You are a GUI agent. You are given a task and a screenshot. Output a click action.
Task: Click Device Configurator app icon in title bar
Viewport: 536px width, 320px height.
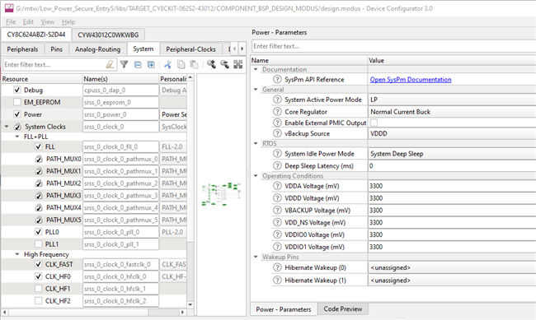point(9,8)
